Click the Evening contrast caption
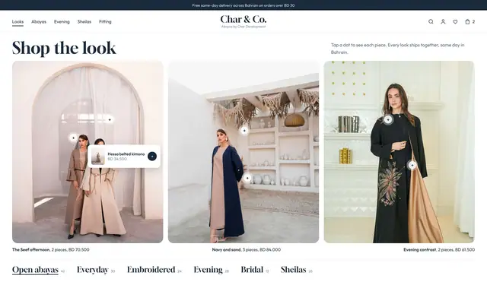The image size is (487, 304). pyautogui.click(x=439, y=249)
